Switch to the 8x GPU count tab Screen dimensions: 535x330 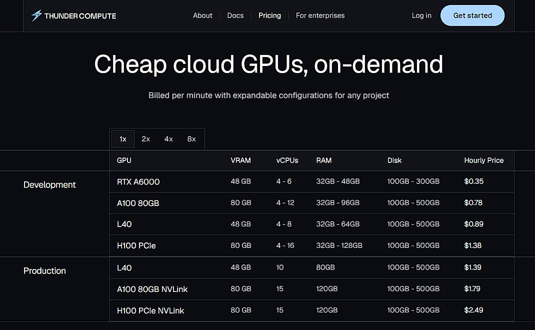[191, 139]
